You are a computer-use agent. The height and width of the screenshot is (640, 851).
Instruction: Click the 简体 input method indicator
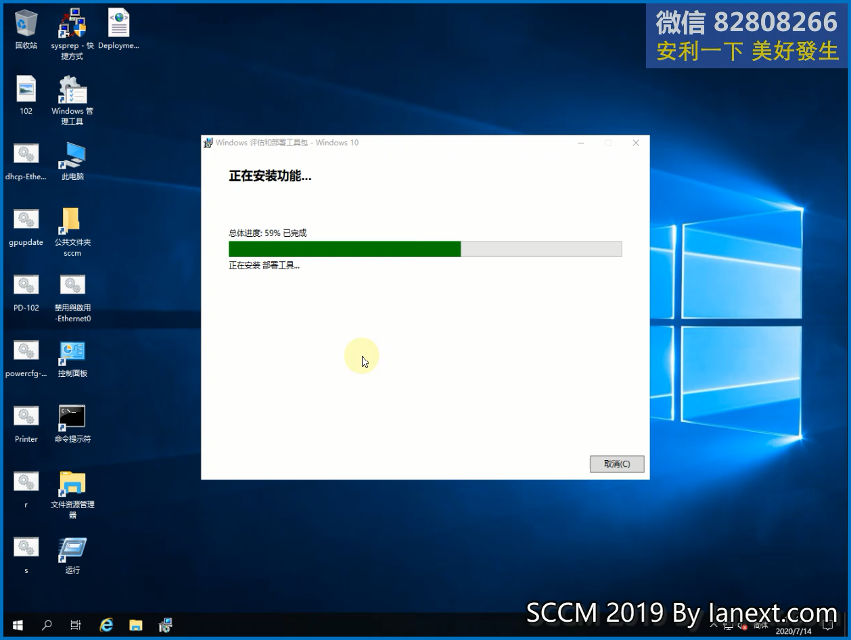(x=760, y=626)
